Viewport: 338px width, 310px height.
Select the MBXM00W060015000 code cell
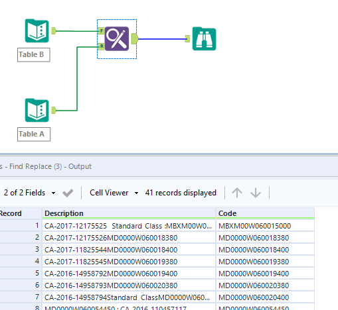click(x=265, y=226)
